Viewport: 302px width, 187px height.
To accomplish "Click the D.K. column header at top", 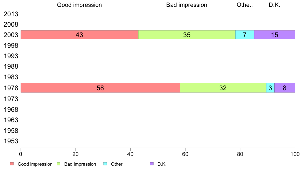I will pos(274,5).
